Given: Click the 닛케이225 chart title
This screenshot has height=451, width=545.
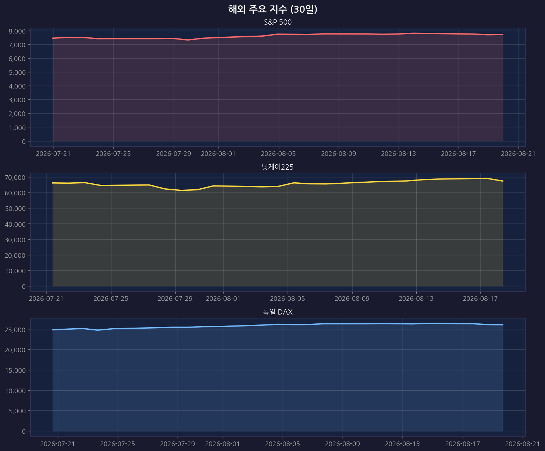Looking at the screenshot, I should click(278, 167).
